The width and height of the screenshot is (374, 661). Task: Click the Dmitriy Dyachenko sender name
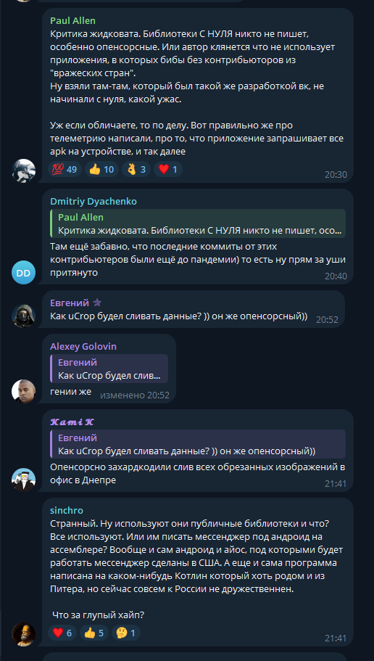[93, 202]
